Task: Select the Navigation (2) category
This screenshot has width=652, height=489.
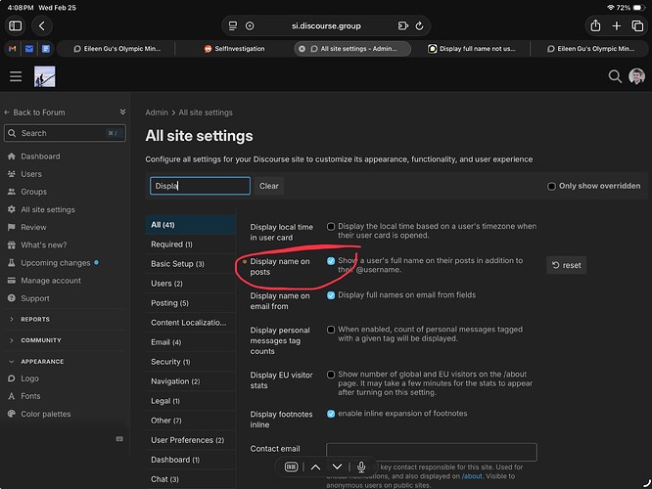Action: coord(191,381)
